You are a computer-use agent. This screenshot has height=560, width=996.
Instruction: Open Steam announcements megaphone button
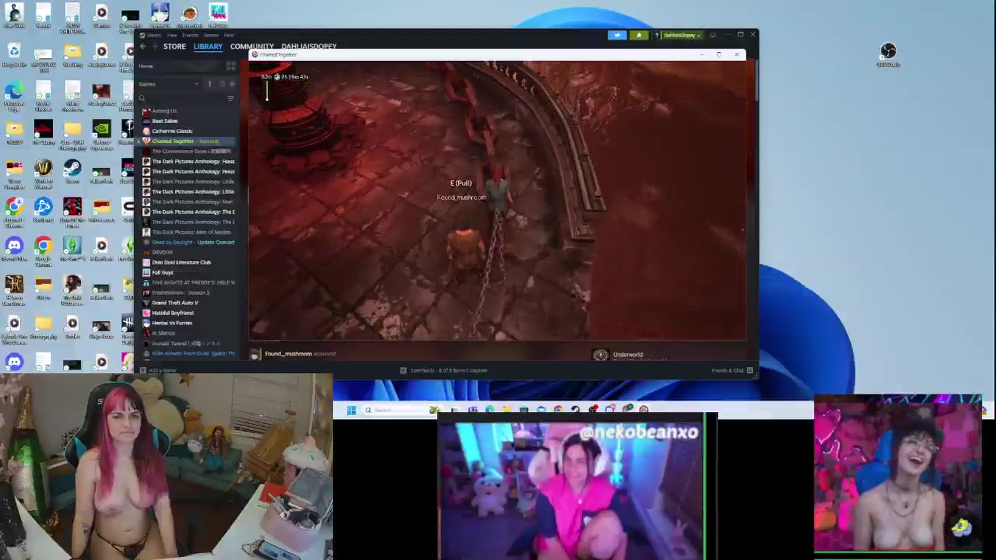617,35
